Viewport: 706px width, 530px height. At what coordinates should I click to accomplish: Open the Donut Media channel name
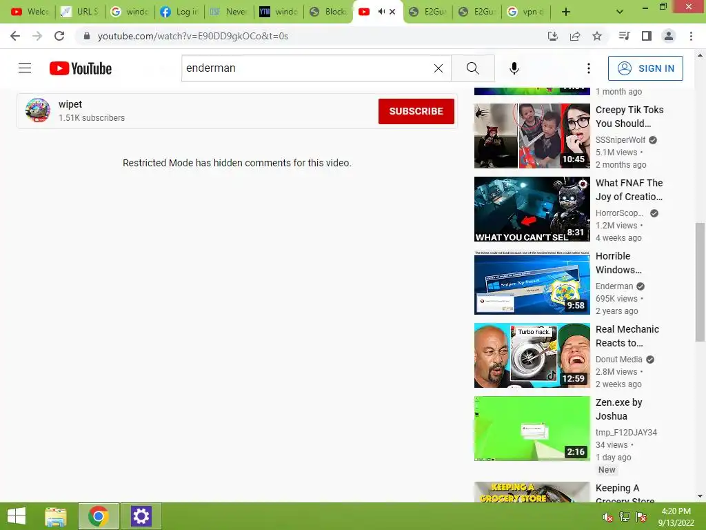point(618,359)
